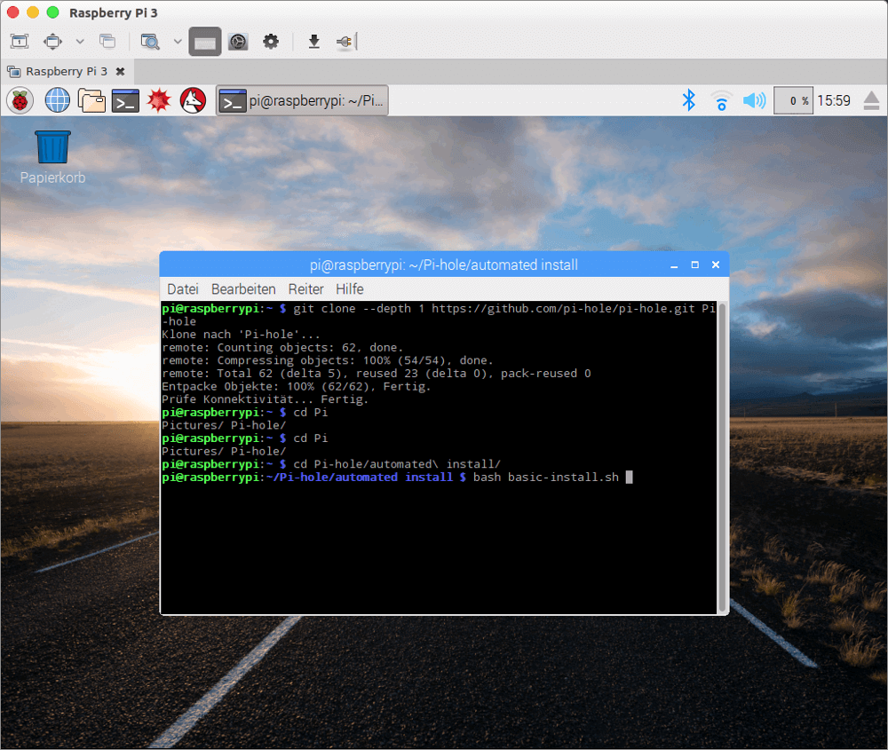The image size is (888, 750).
Task: Open the speaker volume control
Action: [754, 100]
